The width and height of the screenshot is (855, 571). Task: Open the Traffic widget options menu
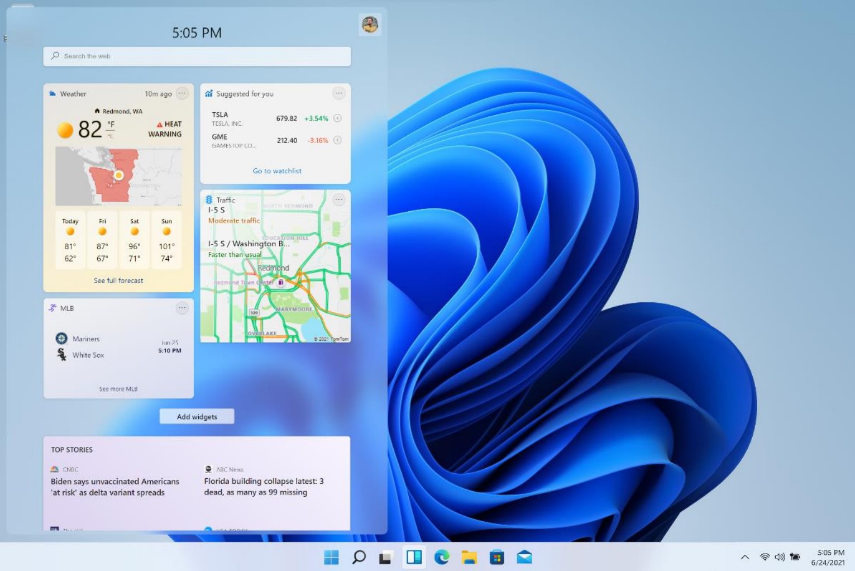point(339,199)
